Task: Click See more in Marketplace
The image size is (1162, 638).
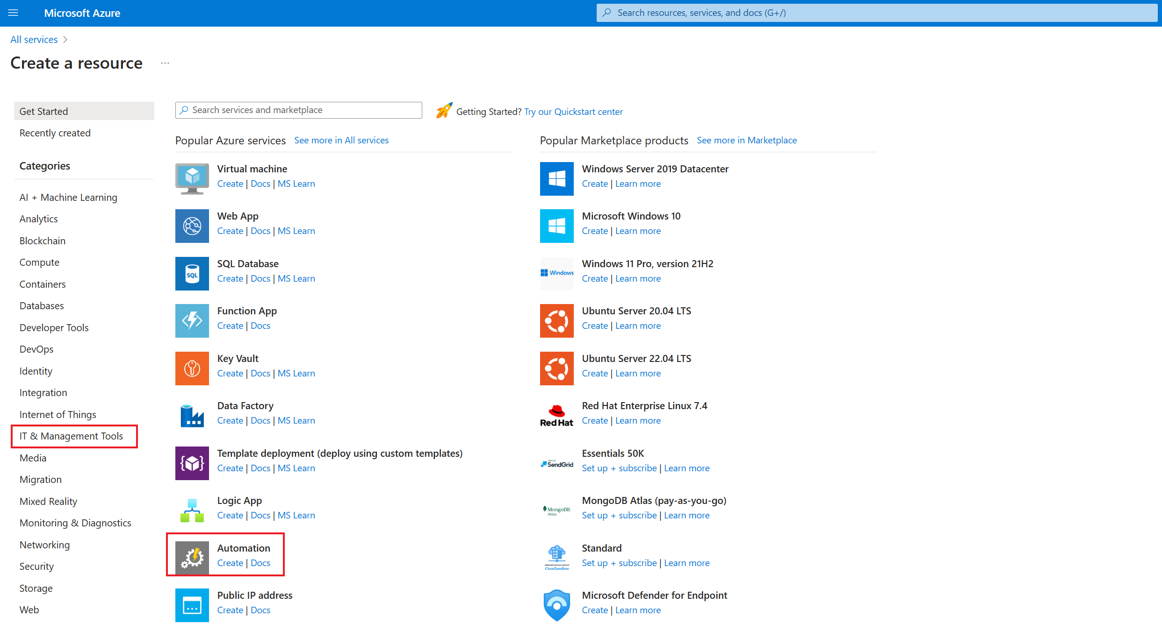Action: click(x=746, y=140)
